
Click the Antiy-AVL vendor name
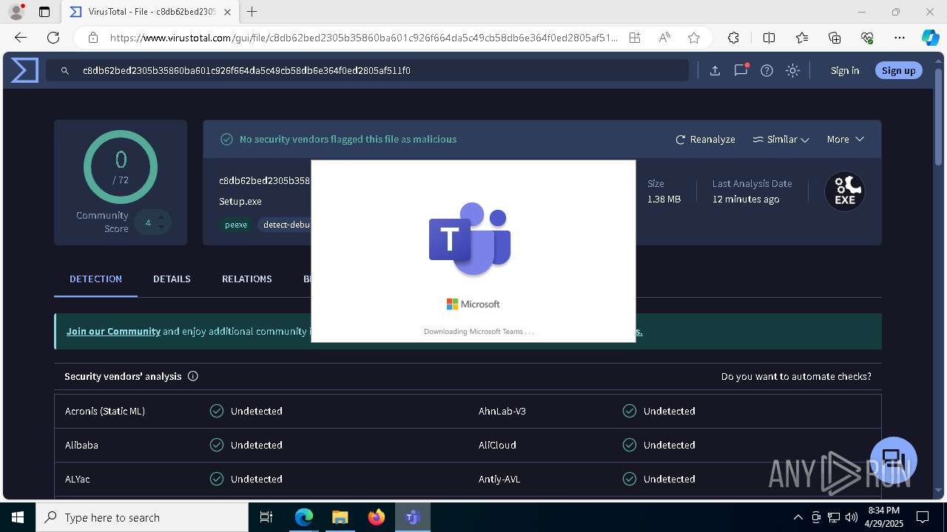pyautogui.click(x=499, y=479)
